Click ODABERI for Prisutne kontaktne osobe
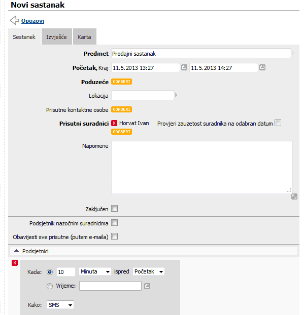 coord(122,109)
